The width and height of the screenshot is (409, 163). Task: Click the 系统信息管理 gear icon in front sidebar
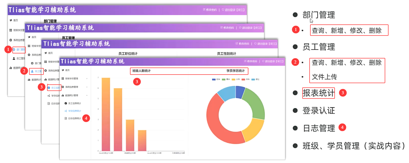coord(63,87)
